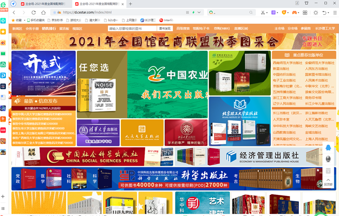
Task: Click the book search input field
Action: 132,29
